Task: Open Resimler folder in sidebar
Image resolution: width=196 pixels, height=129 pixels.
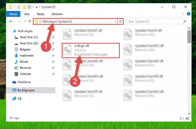Action: [x=23, y=68]
